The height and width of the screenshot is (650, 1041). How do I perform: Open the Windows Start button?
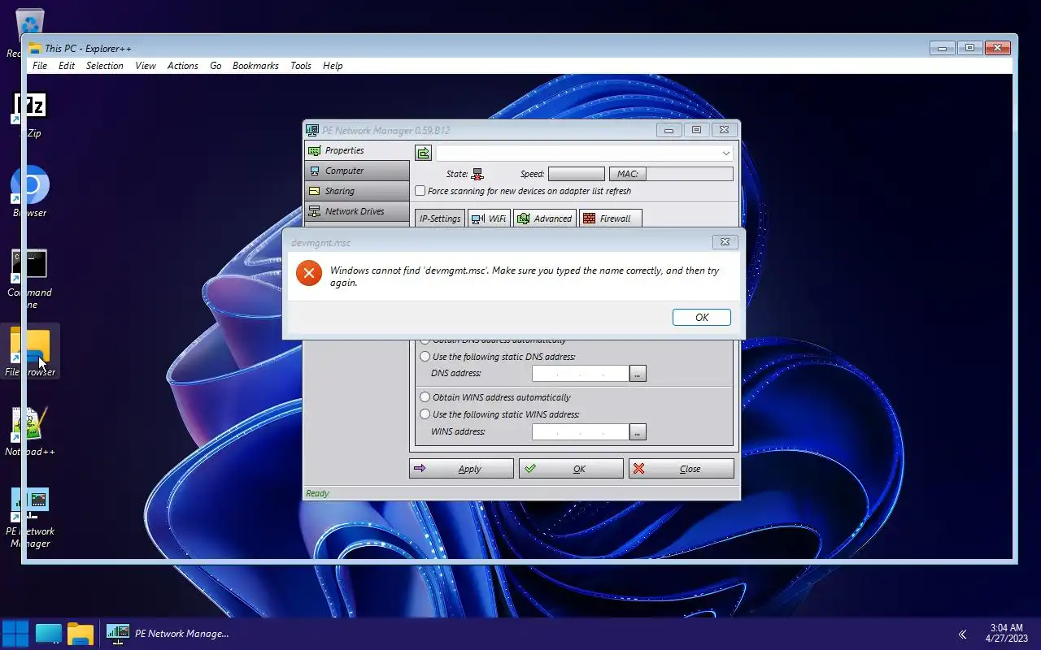(x=15, y=633)
